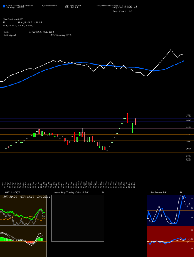Select the ADX: 32.26 value in ADX panel
194x257 pixels.
(9, 197)
